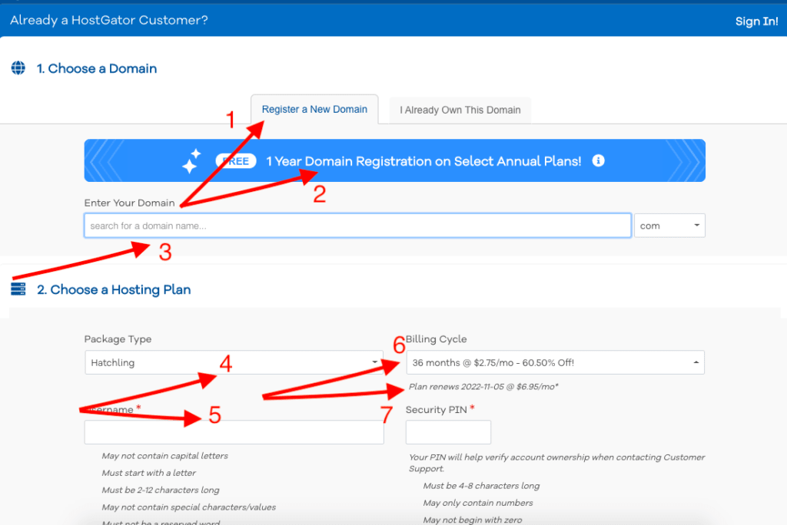Click May not contain special characters/values rule
Screen dimensions: 787x525
(189, 507)
